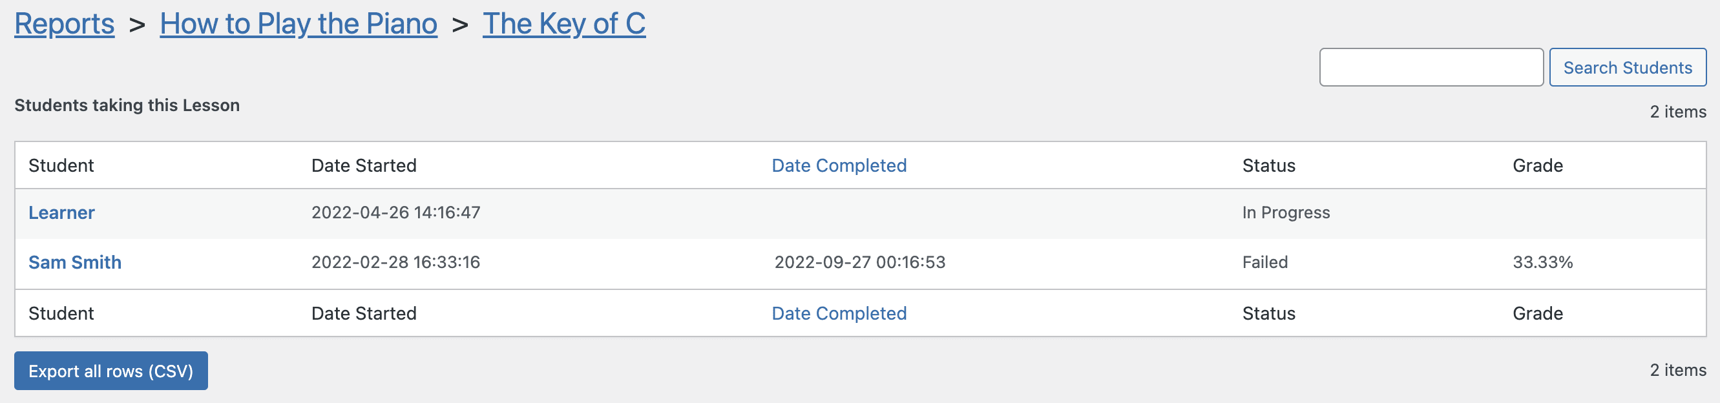Click the Student column header
Screen dimensions: 1720x403
tap(61, 165)
